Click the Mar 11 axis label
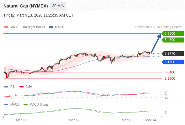Image resolution: width=185 pixels, height=125 pixels. click(x=21, y=120)
